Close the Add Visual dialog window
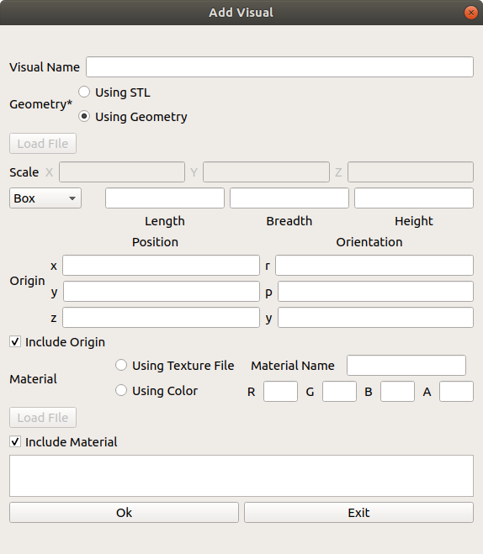Image resolution: width=483 pixels, height=554 pixels. (471, 13)
